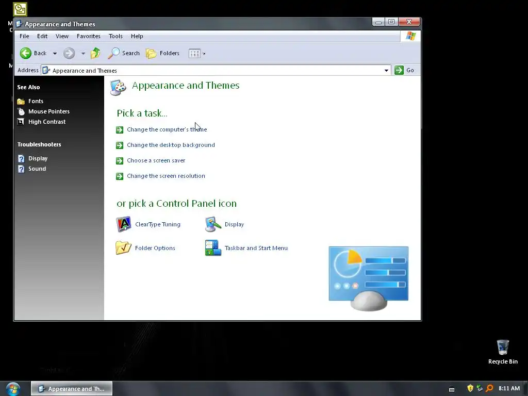Click arrow icon beside Choose a screen saver
The height and width of the screenshot is (396, 528).
[x=120, y=161]
